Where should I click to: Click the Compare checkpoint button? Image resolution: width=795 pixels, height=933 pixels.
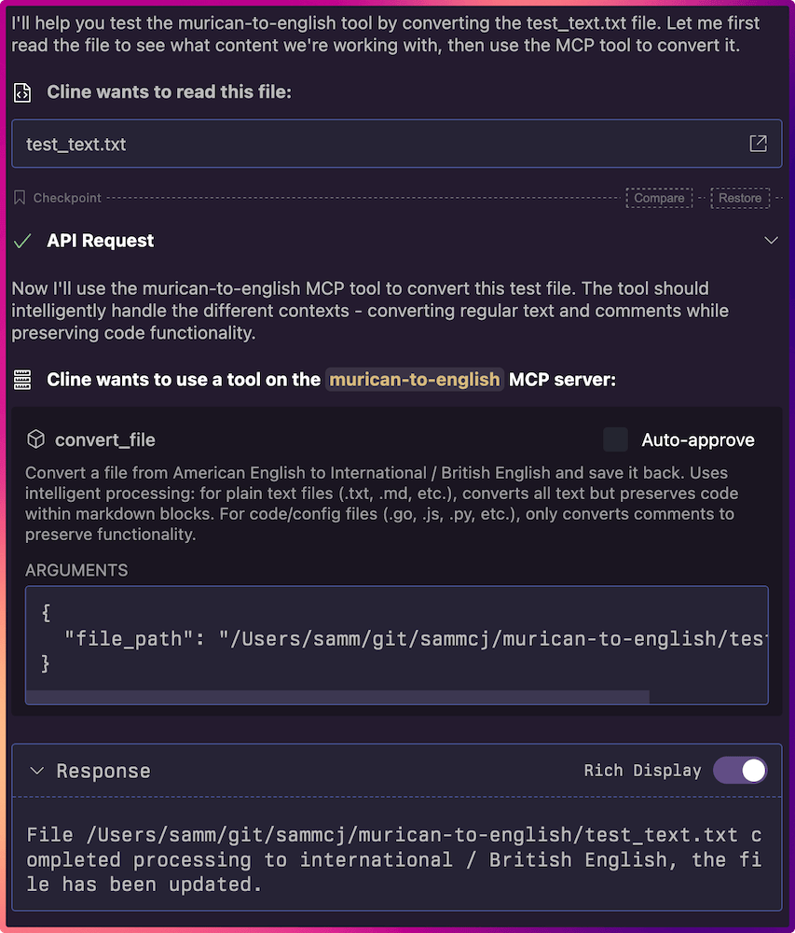[x=659, y=198]
